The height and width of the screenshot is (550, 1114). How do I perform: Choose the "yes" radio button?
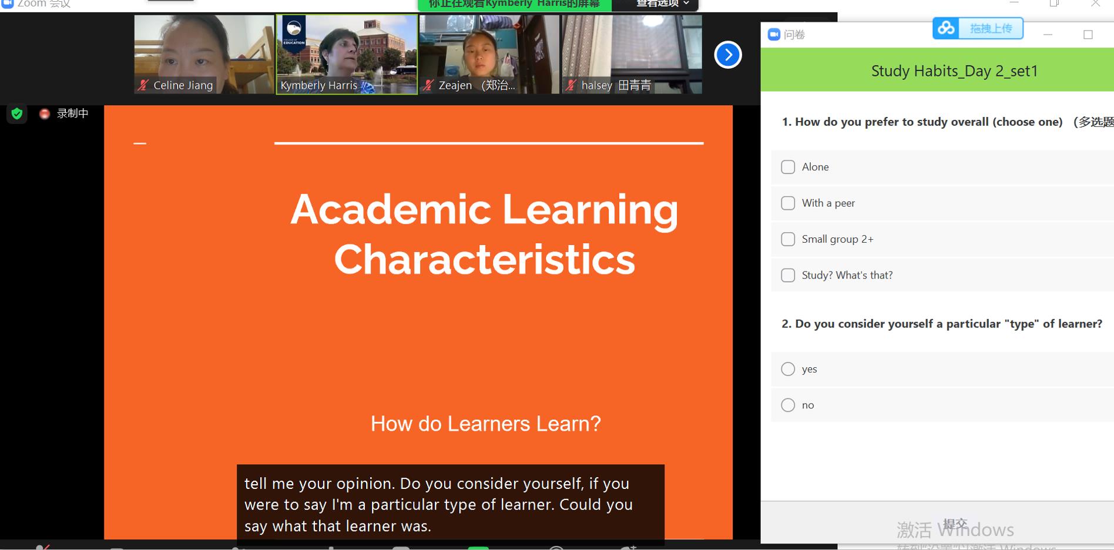(x=788, y=369)
